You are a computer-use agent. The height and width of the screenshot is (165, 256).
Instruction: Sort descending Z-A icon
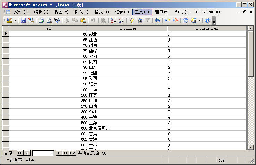click(121, 20)
